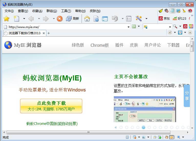The height and width of the screenshot is (141, 196).
Task: Click the blue full-screen tab bar icon
Action: click(180, 32)
